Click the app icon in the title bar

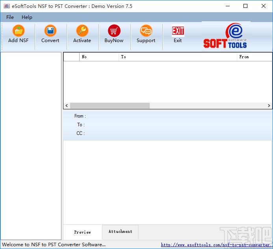[x=7, y=6]
